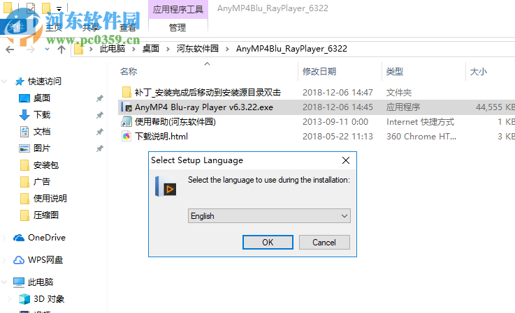
Task: Open the quick access toolbar dropdown arrow
Action: click(59, 9)
